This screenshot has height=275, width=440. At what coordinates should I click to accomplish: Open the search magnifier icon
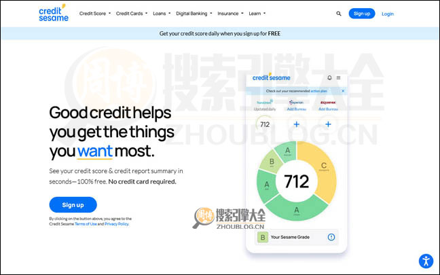click(339, 14)
